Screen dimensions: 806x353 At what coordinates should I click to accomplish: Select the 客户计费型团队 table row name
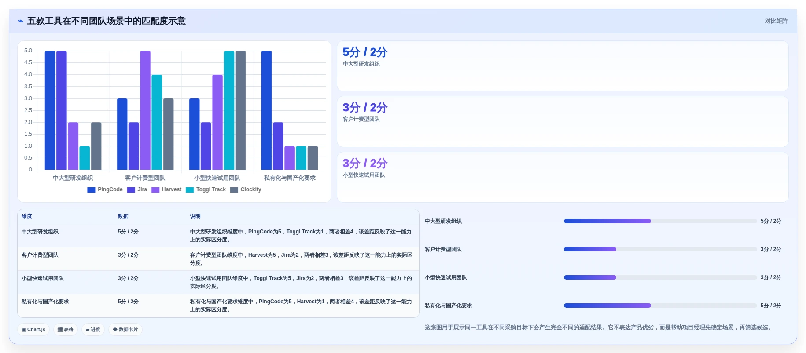tap(40, 255)
